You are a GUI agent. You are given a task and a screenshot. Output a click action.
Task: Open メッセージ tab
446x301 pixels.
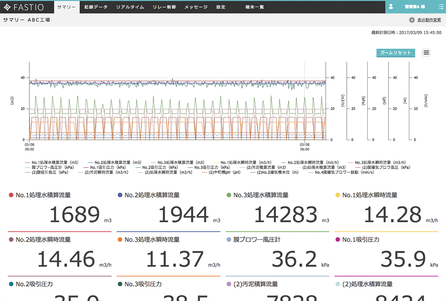point(196,7)
